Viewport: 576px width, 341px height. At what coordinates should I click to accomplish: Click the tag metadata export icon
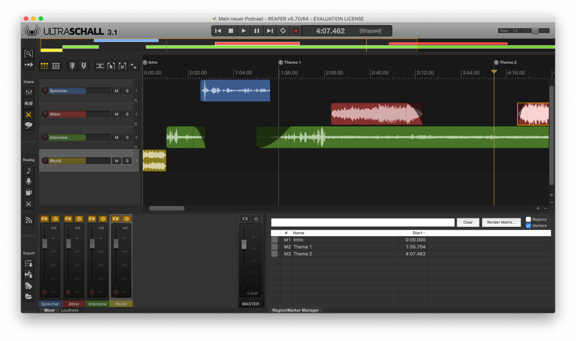pos(28,286)
